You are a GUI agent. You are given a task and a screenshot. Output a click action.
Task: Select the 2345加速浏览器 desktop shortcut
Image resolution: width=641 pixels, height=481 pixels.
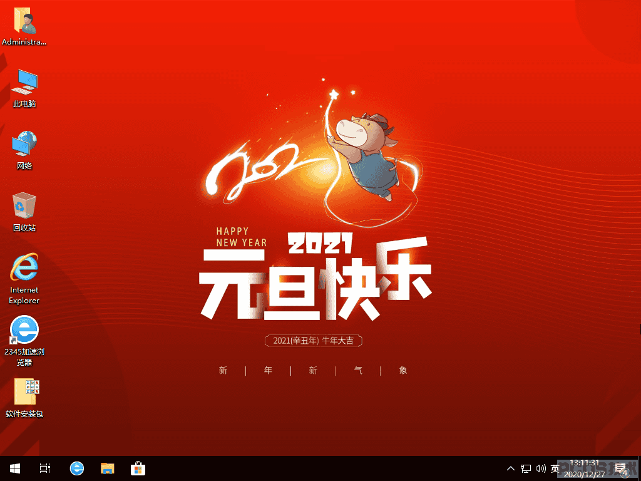coord(24,341)
